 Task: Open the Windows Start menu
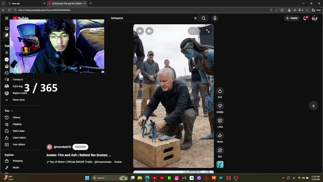pyautogui.click(x=87, y=178)
